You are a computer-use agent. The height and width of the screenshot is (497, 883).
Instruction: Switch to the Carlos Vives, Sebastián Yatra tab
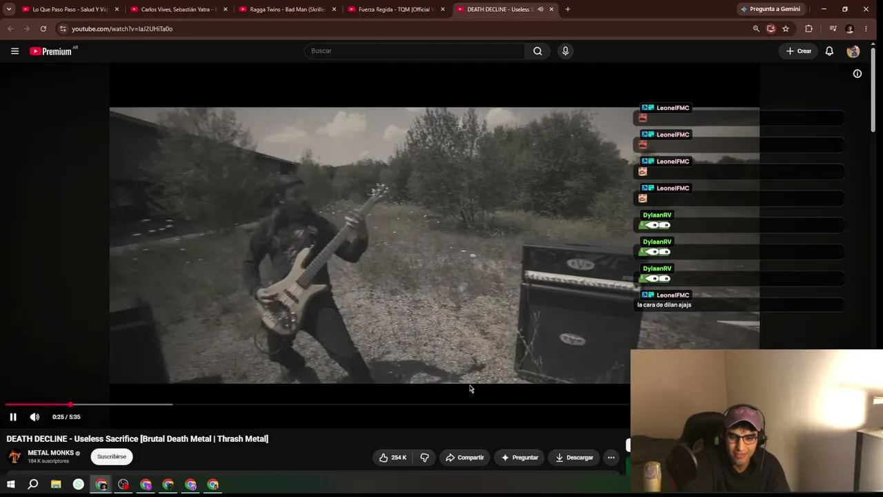tap(179, 10)
